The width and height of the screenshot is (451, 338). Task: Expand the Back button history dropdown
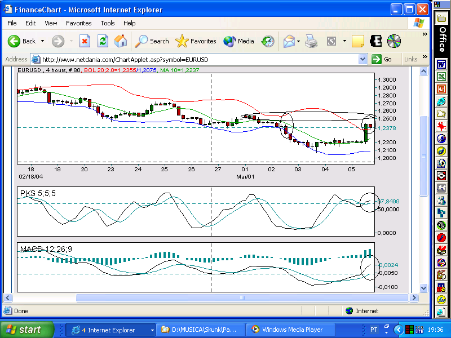click(43, 41)
